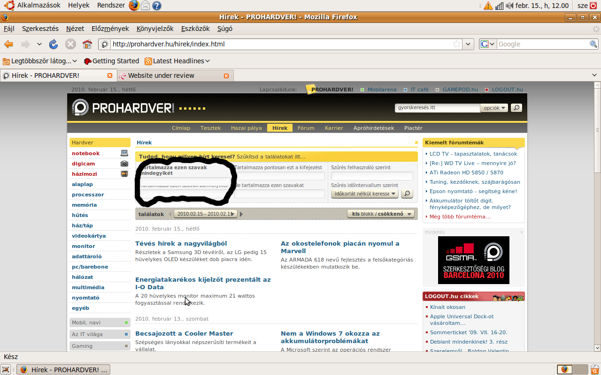Click the Stop loading button
The image size is (601, 375).
click(70, 44)
